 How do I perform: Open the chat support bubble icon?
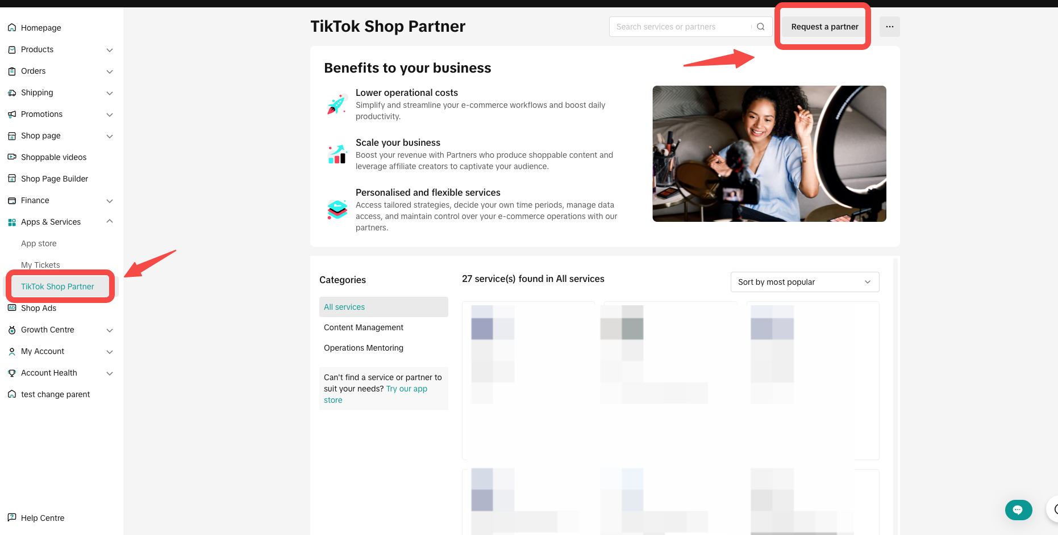[x=1018, y=509]
